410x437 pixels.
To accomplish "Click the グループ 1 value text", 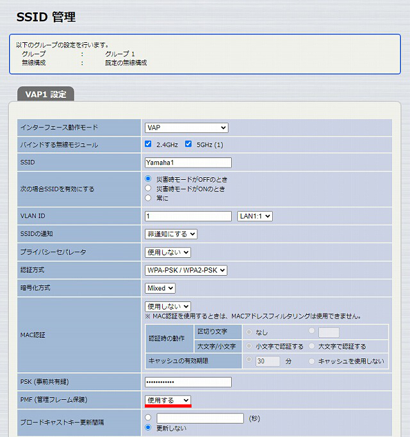I will [x=120, y=54].
